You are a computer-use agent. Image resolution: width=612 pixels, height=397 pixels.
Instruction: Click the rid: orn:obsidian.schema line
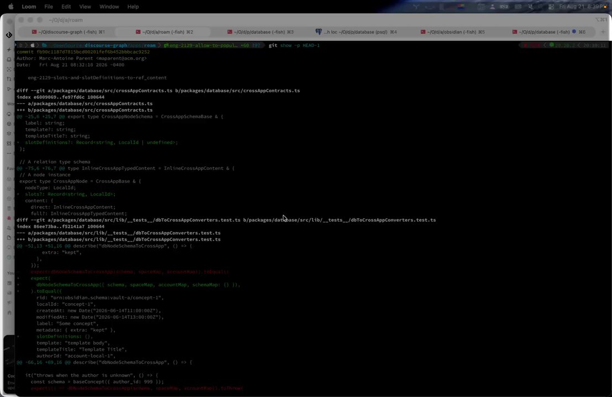pyautogui.click(x=100, y=297)
